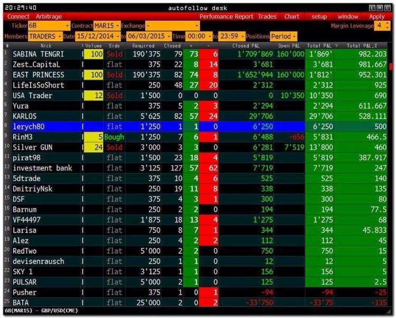This screenshot has height=318, width=396.
Task: Select the investment bank trader row
Action: point(195,168)
